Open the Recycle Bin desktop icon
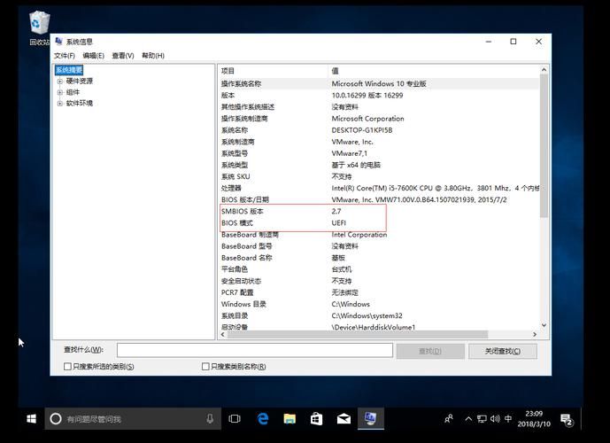This screenshot has height=443, width=610. coord(39,27)
